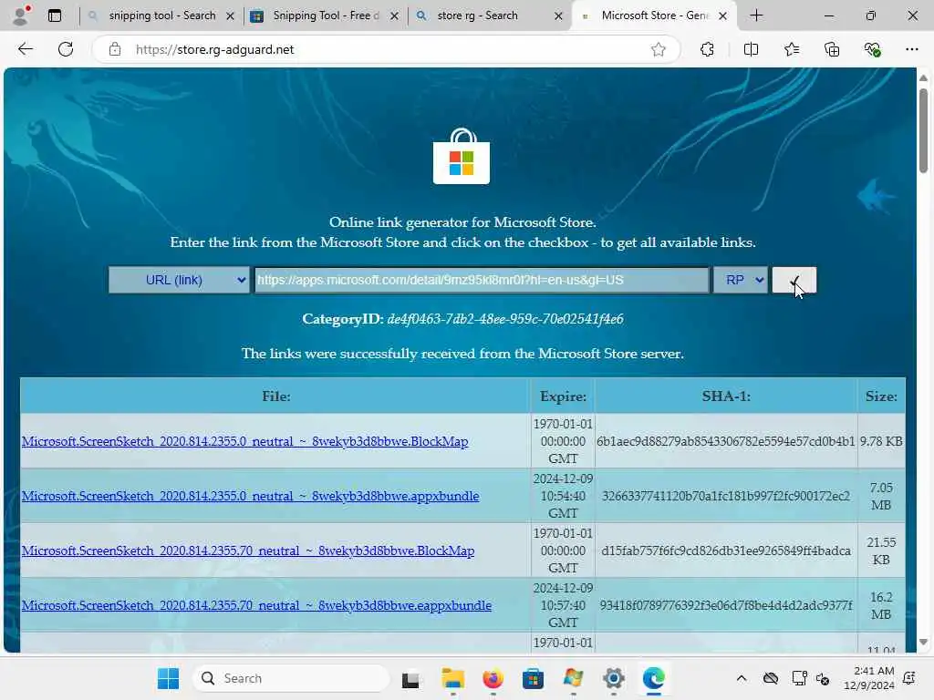Launch Firefox from the taskbar
Image resolution: width=934 pixels, height=700 pixels.
[x=493, y=678]
